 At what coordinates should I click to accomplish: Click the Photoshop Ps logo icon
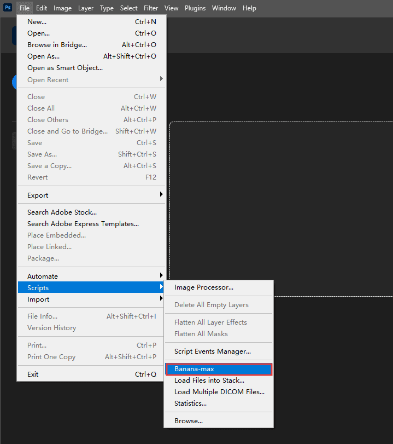(8, 7)
